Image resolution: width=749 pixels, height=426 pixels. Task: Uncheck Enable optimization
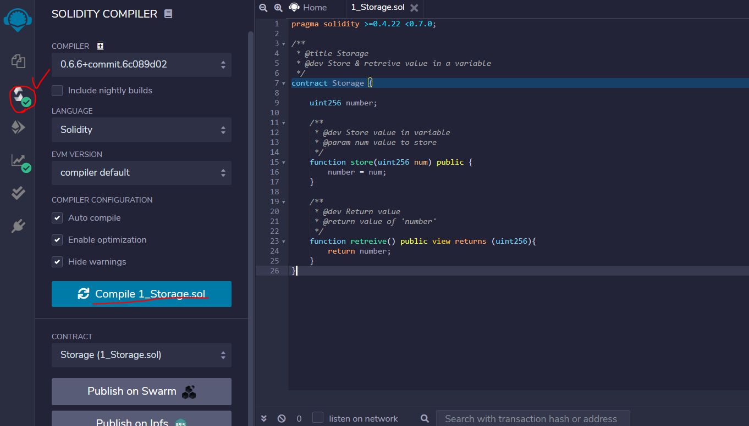pos(57,240)
